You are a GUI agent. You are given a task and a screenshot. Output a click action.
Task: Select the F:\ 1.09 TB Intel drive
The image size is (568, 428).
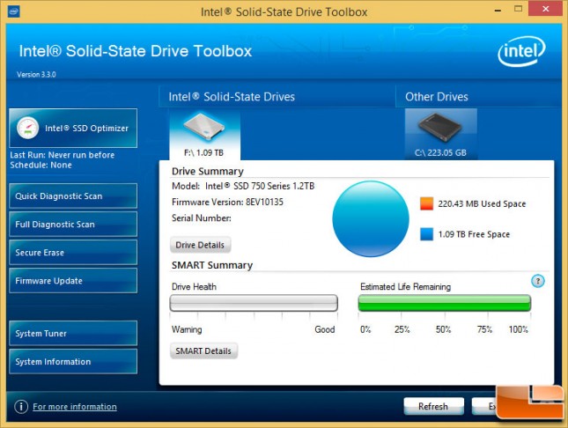click(204, 135)
